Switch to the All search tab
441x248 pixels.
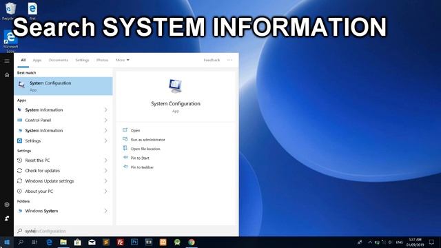(23, 60)
